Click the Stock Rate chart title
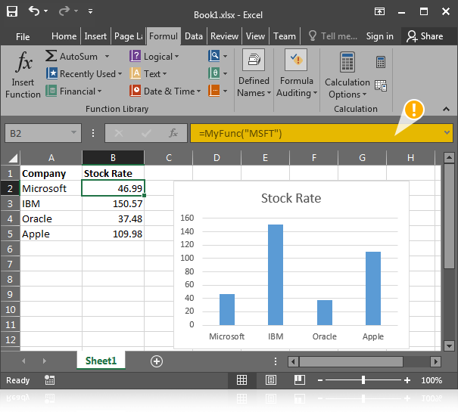Image resolution: width=458 pixels, height=412 pixels. coord(291,198)
